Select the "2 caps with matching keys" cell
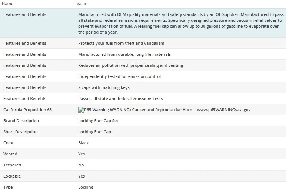Viewport: 286px width, 189px height. (x=104, y=87)
